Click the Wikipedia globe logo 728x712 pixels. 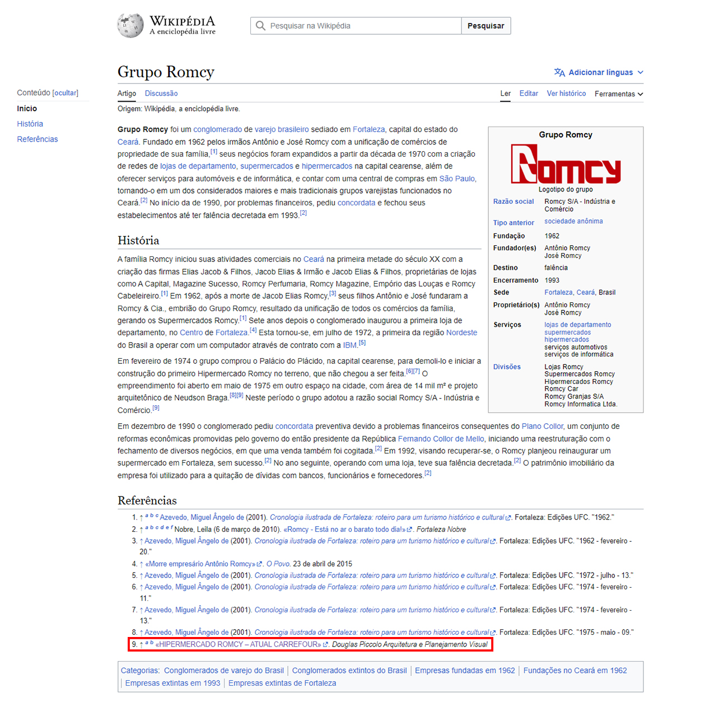[130, 25]
